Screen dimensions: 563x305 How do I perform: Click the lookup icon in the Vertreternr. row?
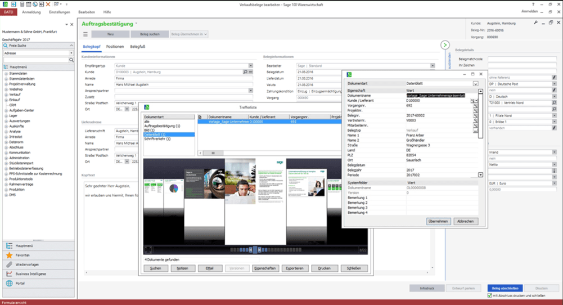point(475,121)
